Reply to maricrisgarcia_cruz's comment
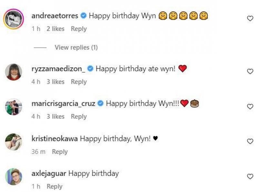258x192 pixels. [x=79, y=116]
